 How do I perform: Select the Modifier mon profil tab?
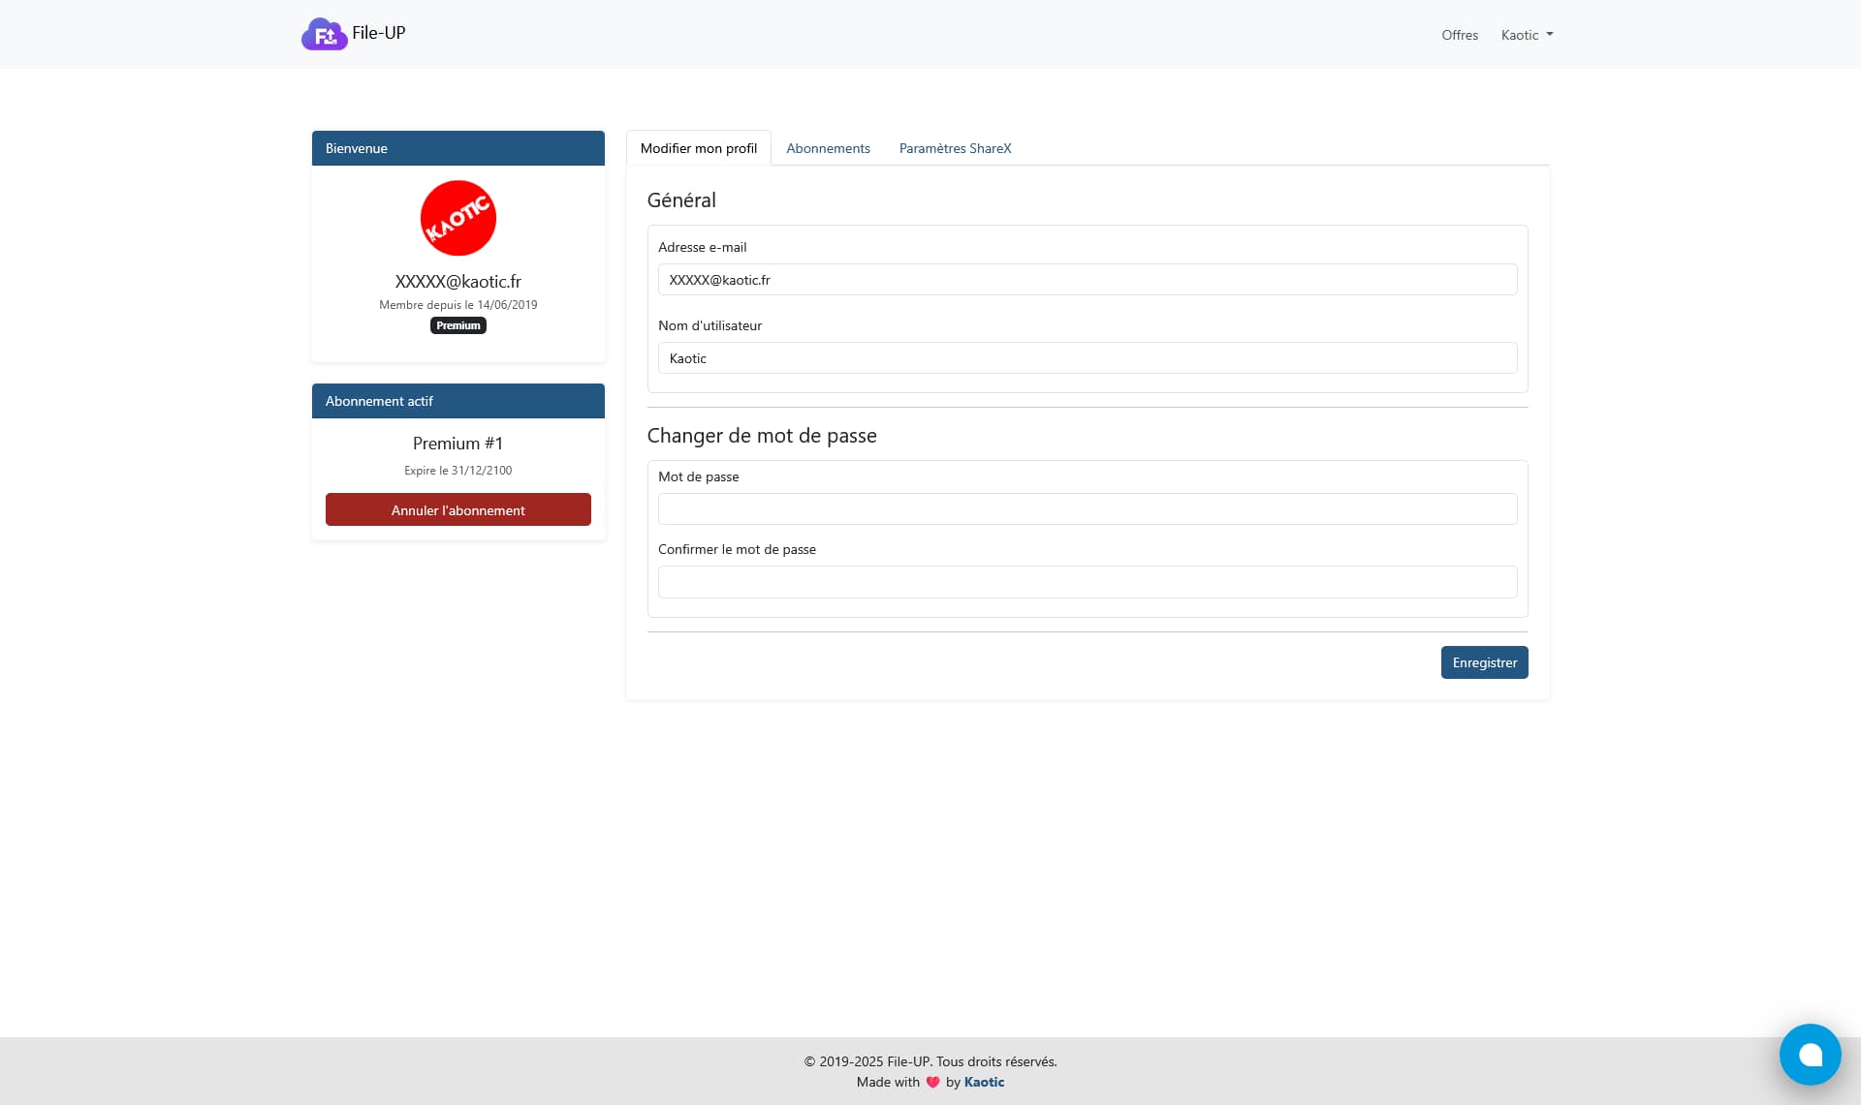[x=698, y=148]
